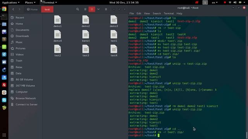The height and width of the screenshot is (139, 248).
Task: Open the 367 MB Volume
Action: 25,85
